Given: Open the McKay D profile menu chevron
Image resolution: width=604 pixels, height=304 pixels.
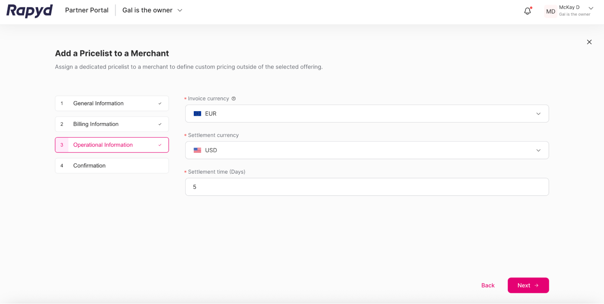Looking at the screenshot, I should 590,8.
